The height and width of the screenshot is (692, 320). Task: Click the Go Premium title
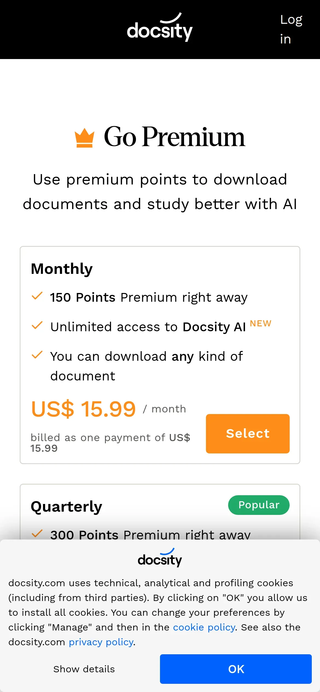coord(174,137)
